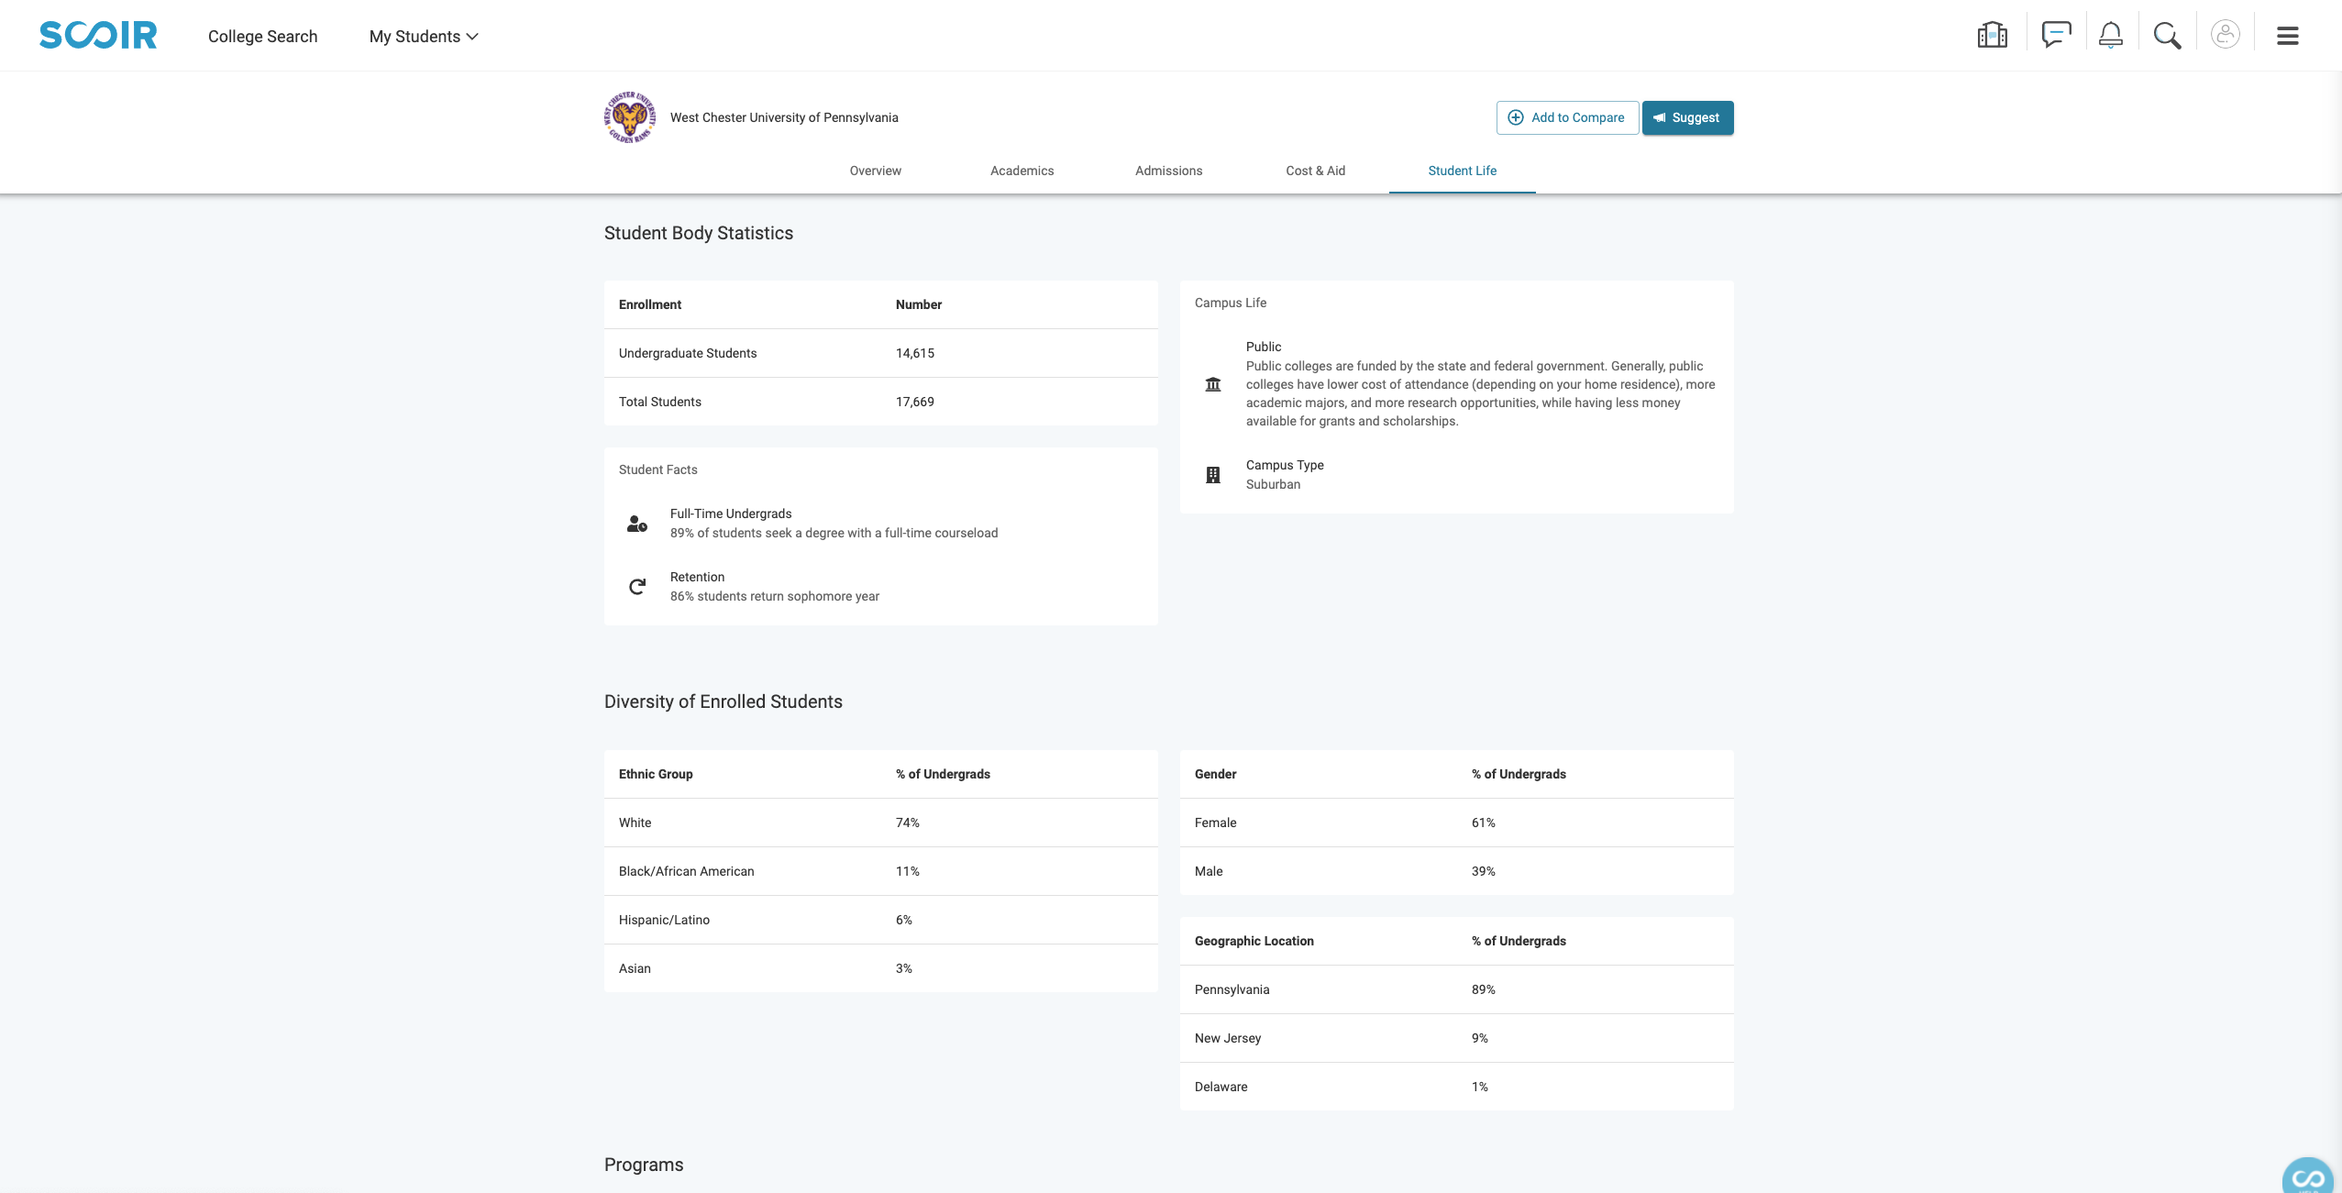Click the Diversity of Enrolled Students heading

724,701
